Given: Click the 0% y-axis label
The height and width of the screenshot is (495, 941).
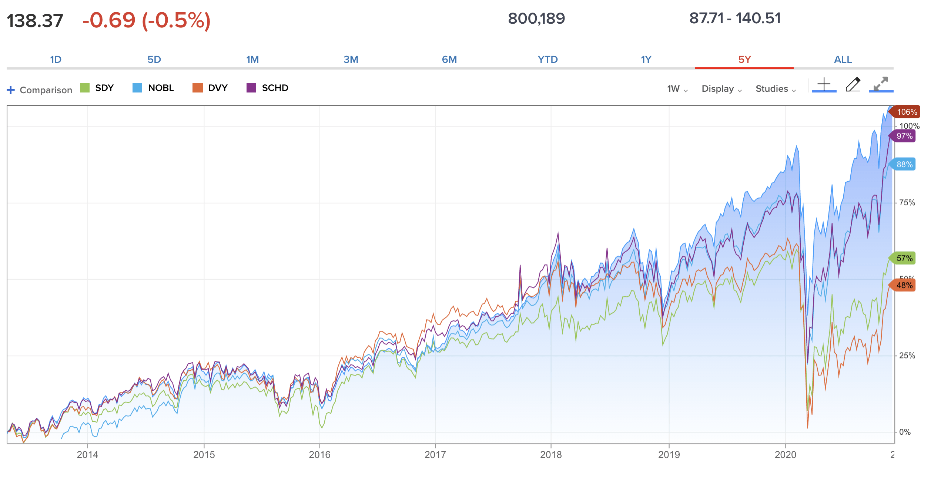Looking at the screenshot, I should 905,432.
